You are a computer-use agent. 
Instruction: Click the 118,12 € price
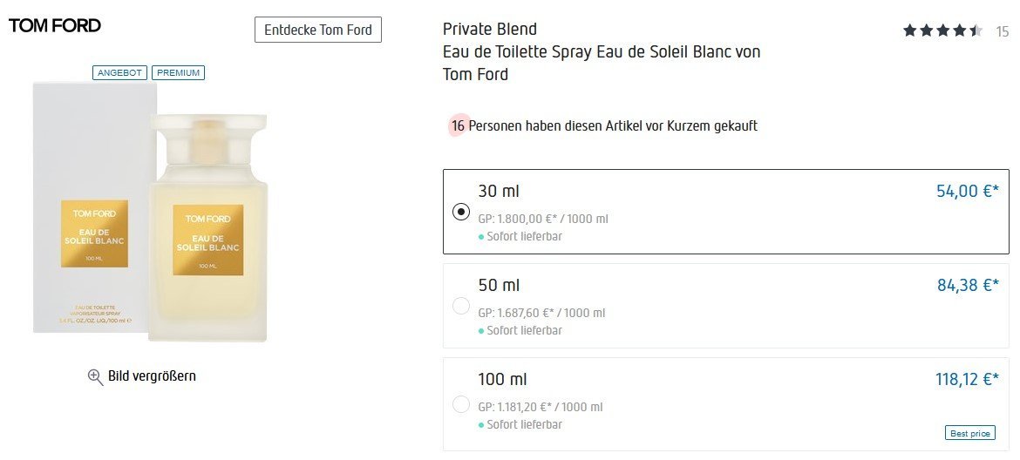tap(965, 379)
